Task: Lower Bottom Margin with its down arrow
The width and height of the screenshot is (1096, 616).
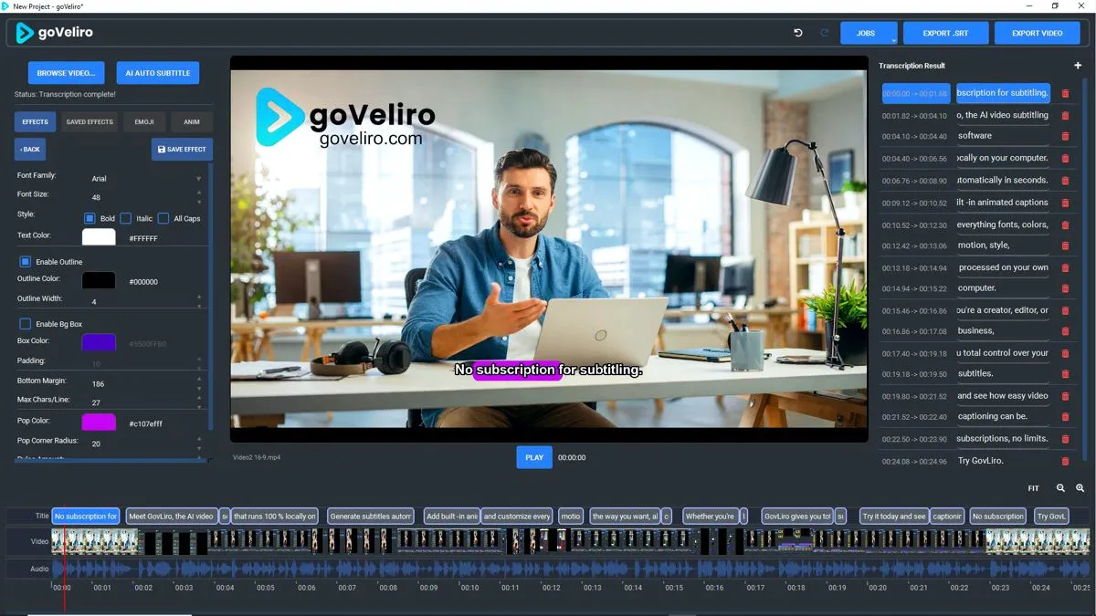Action: point(199,388)
